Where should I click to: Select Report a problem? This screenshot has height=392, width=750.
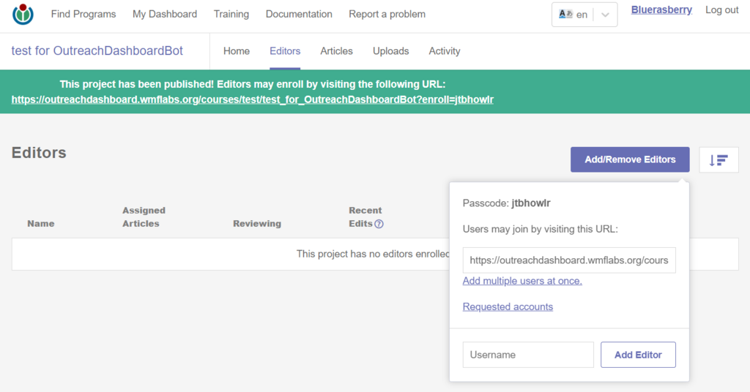387,15
